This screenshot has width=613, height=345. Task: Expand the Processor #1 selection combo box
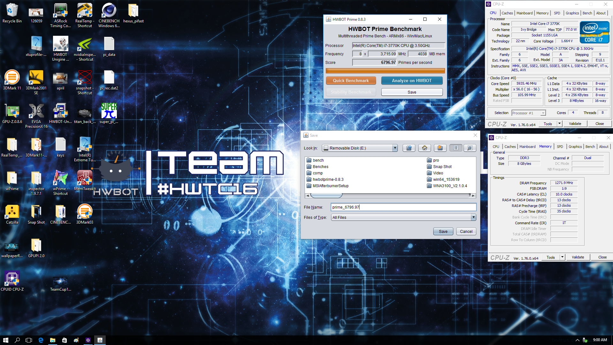(529, 113)
